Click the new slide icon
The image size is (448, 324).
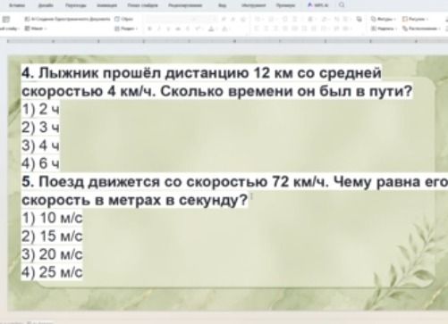click(x=6, y=20)
